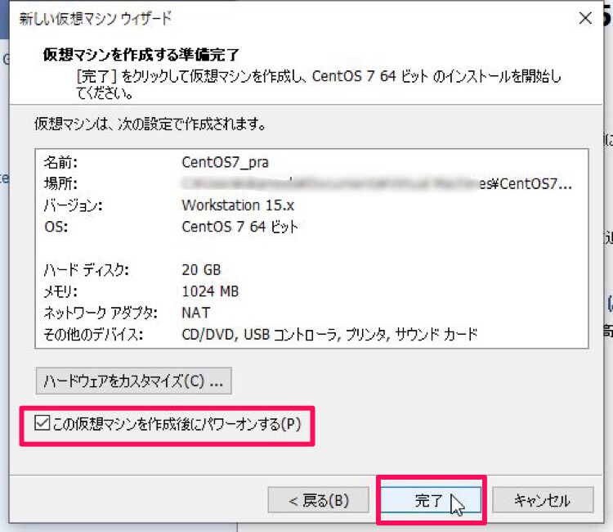Click the その他のデバイス label
This screenshot has width=613, height=532.
pos(93,334)
